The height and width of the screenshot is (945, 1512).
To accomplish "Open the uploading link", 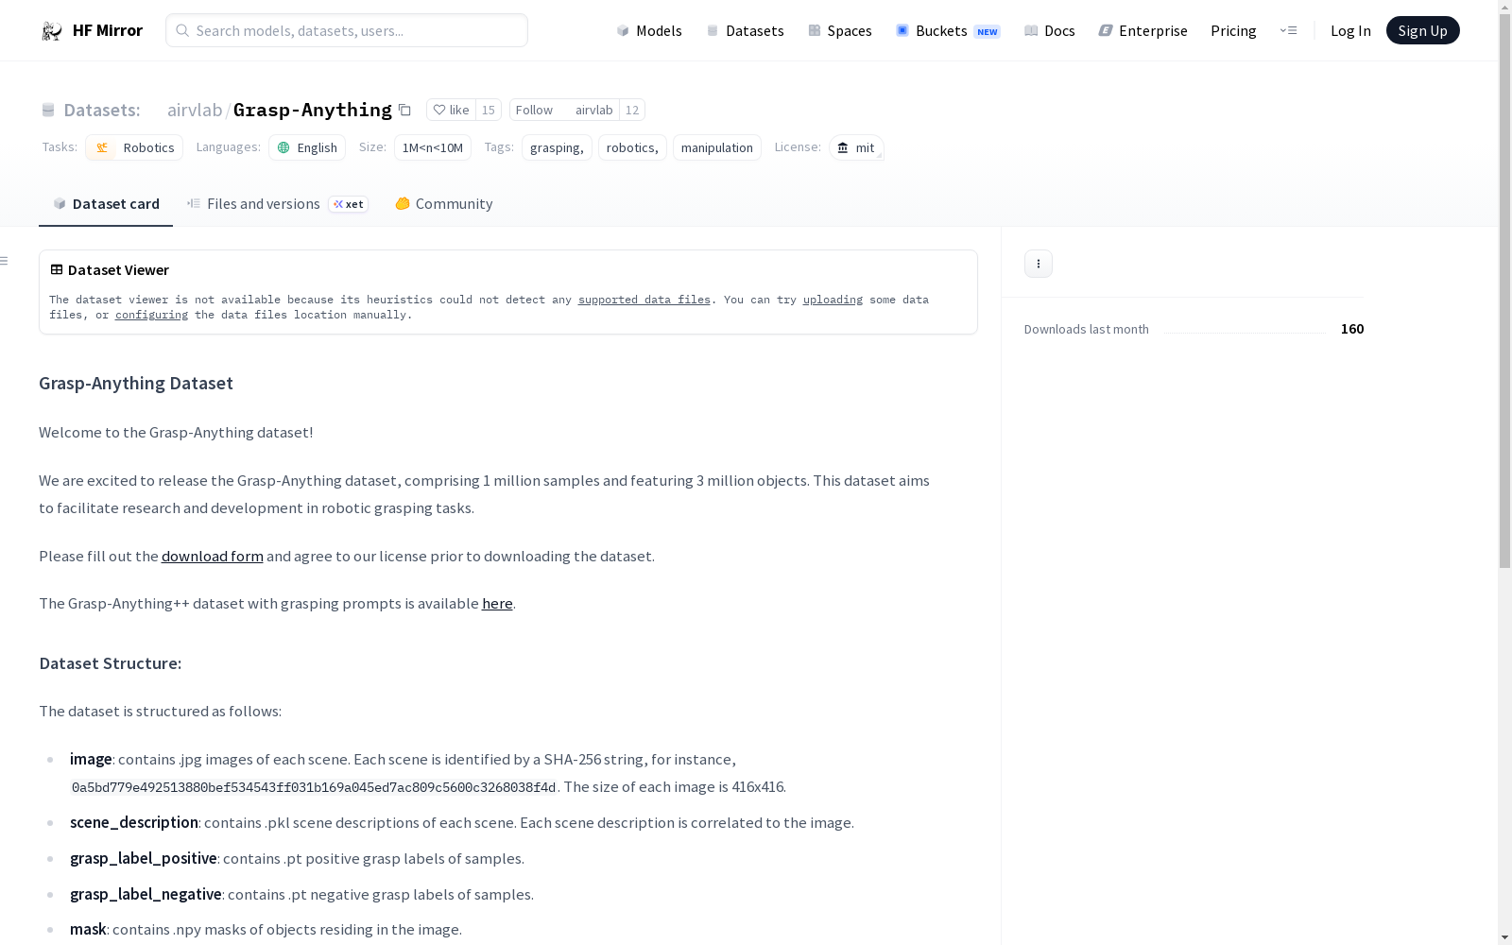I will click(x=833, y=300).
